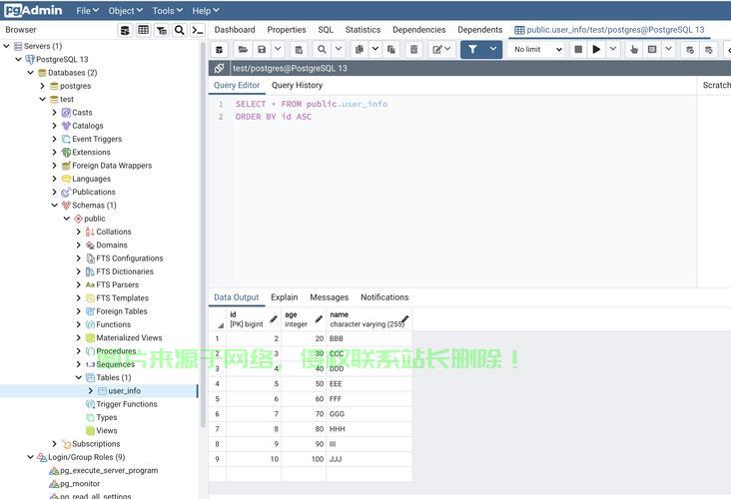Click the Explain pointer icon
The image size is (731, 499).
633,49
